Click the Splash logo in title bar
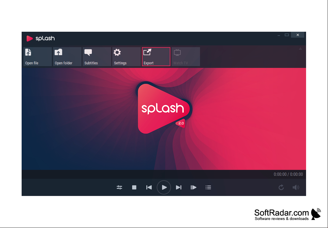The image size is (328, 228). click(41, 38)
